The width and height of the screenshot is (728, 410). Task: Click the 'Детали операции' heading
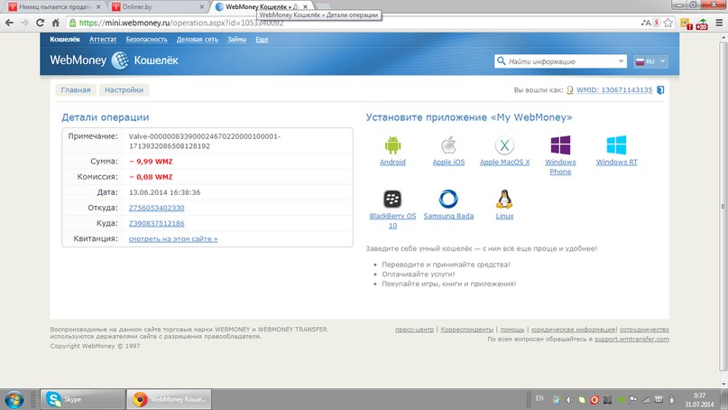tap(106, 117)
